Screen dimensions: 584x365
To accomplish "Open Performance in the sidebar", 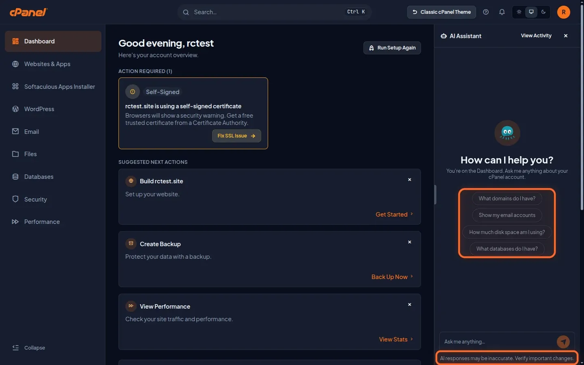I will pos(53,222).
